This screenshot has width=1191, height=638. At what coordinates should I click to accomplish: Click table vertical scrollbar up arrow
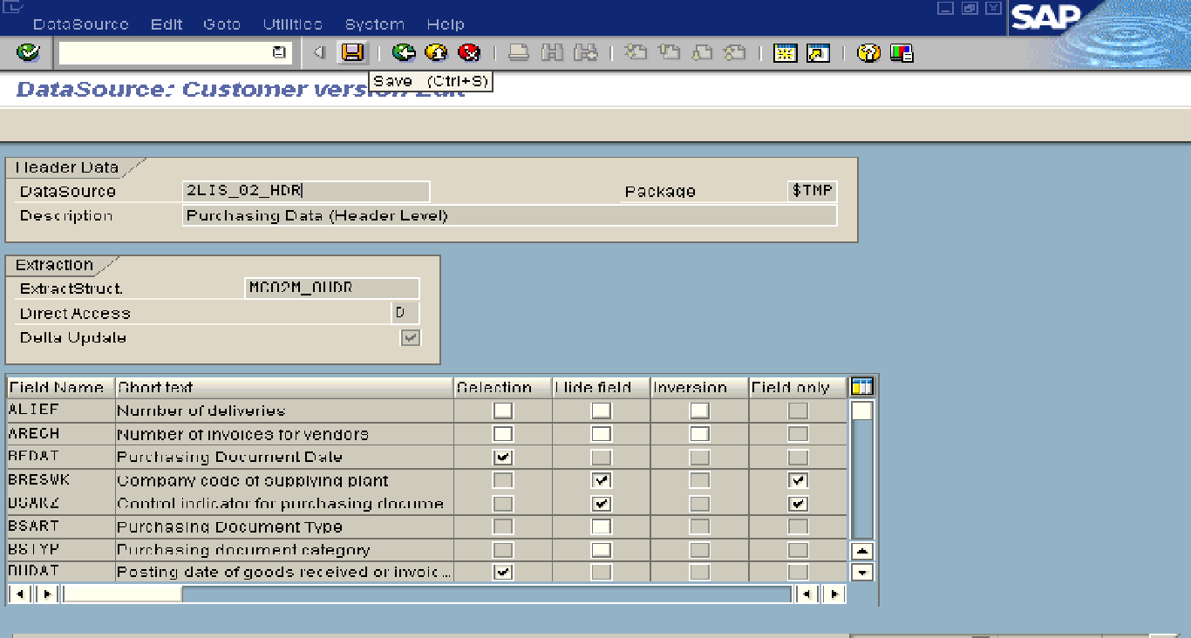pos(861,551)
